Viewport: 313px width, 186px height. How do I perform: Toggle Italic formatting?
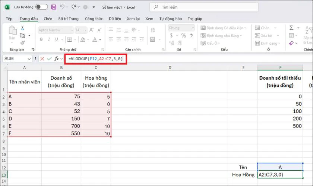click(49, 39)
